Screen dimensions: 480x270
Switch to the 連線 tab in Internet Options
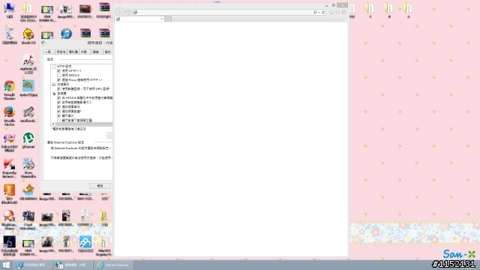[96, 52]
